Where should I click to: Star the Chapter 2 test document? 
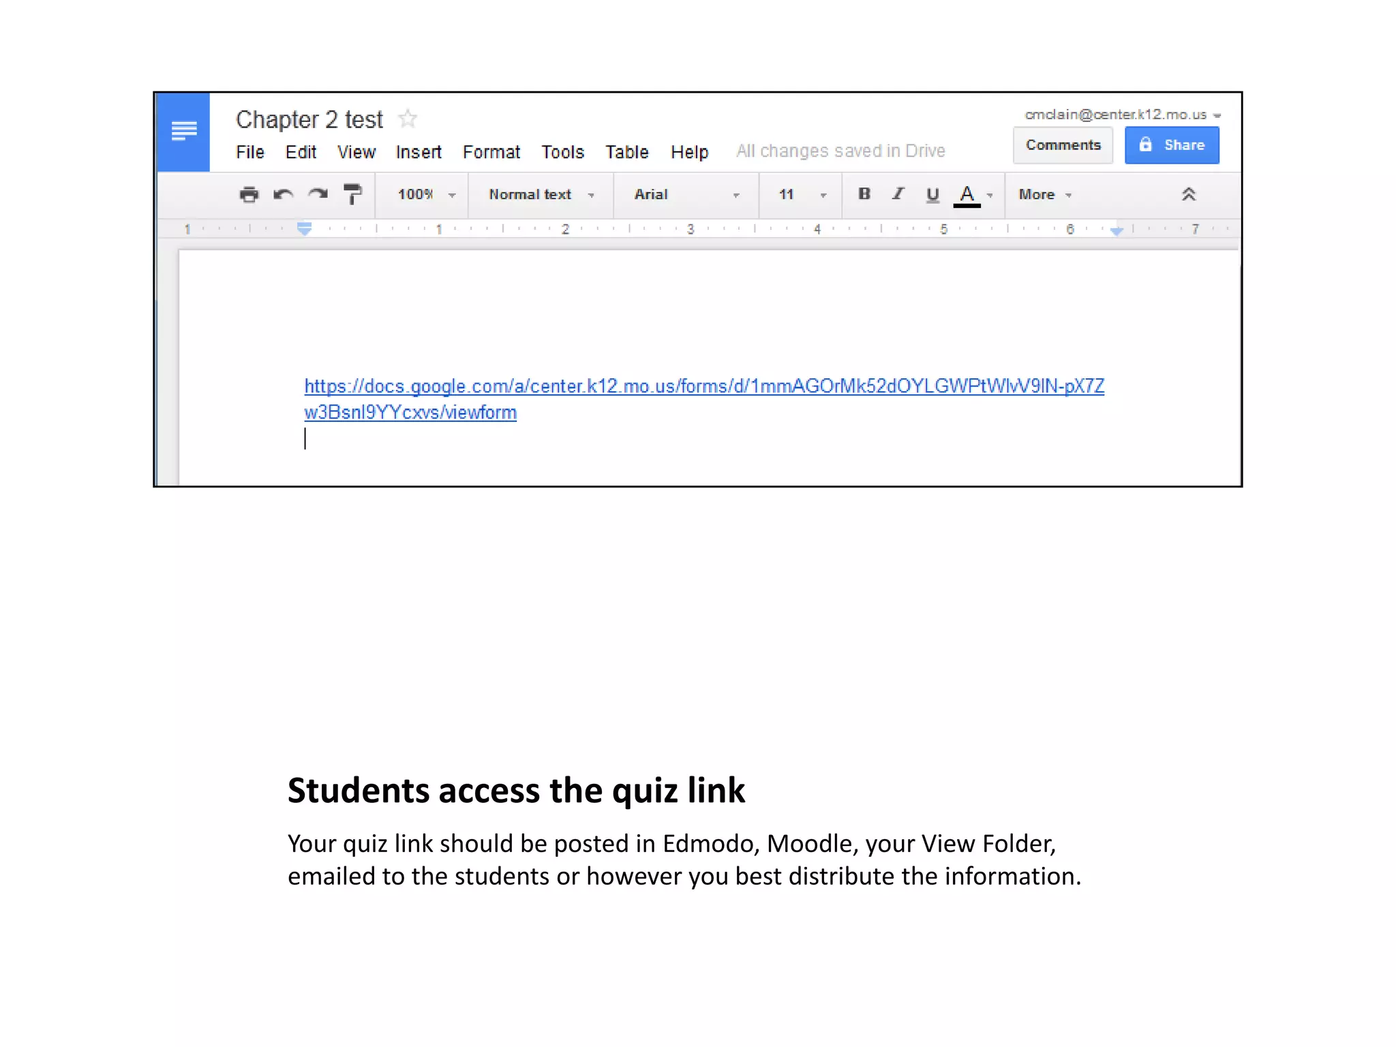[x=408, y=119]
